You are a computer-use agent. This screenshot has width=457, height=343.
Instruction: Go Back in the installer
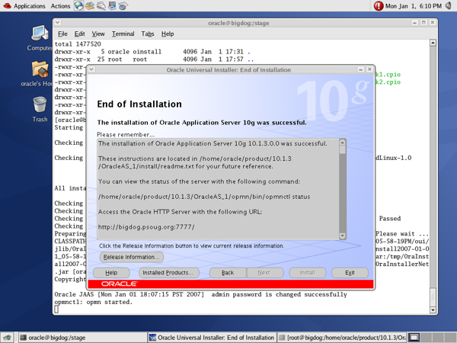pos(228,273)
